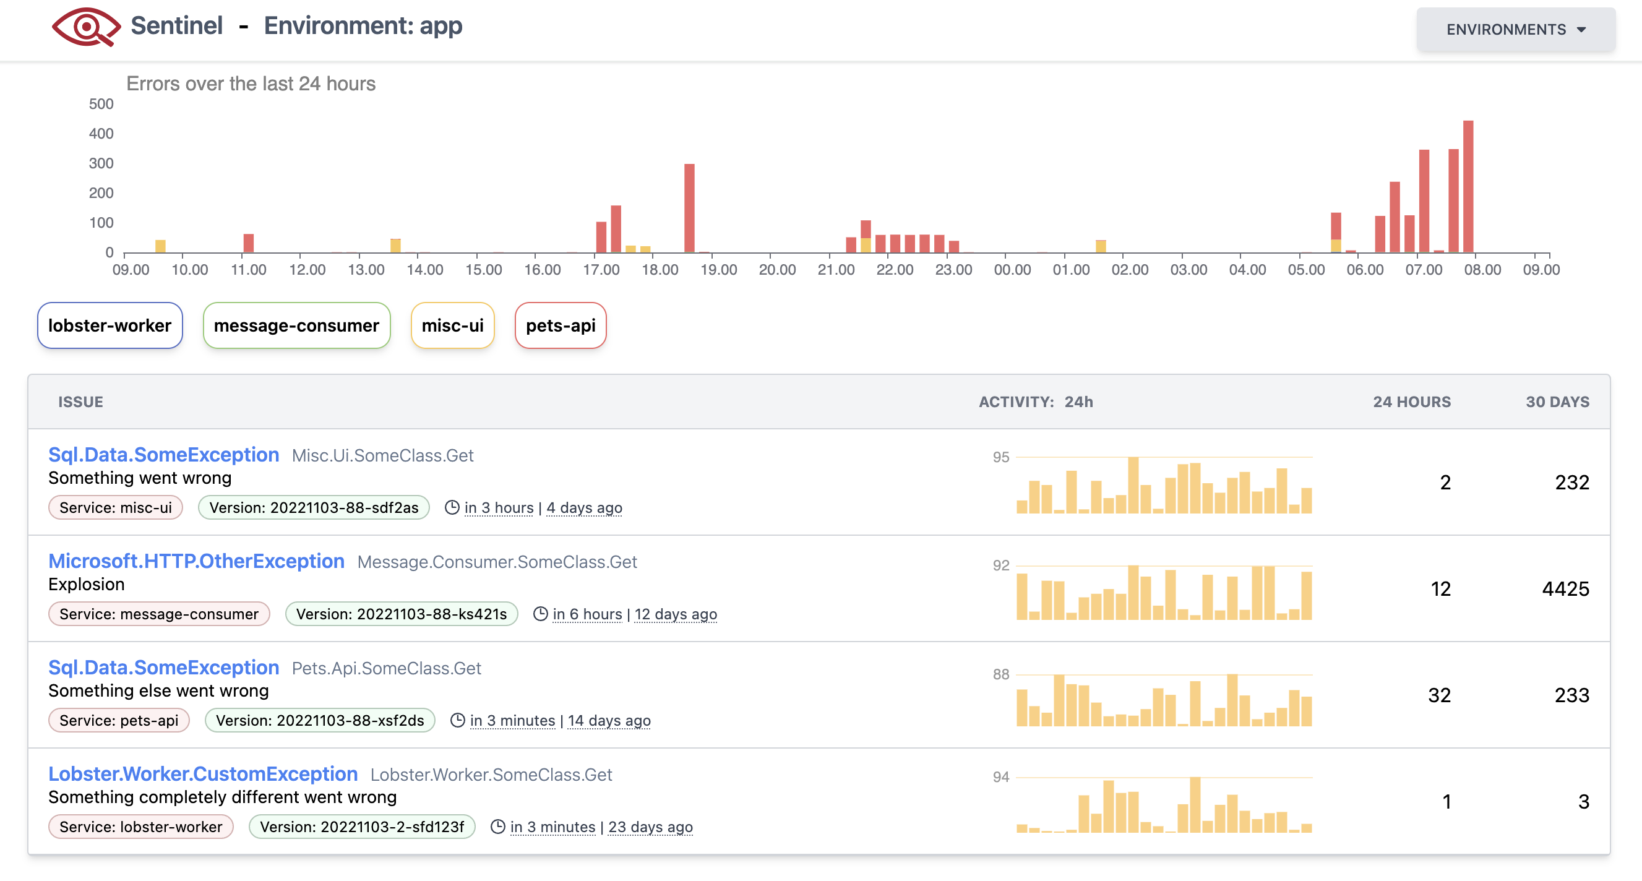
Task: Toggle the pets-api service filter
Action: coord(561,326)
